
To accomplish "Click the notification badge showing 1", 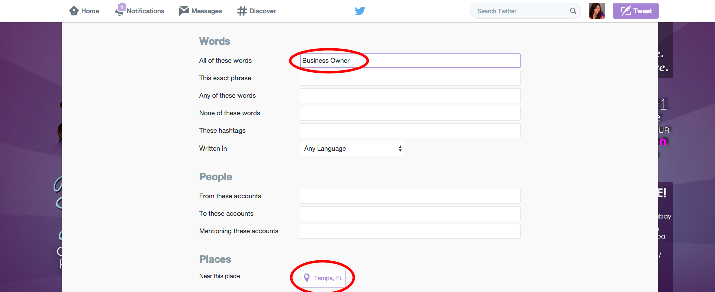I will click(x=122, y=7).
